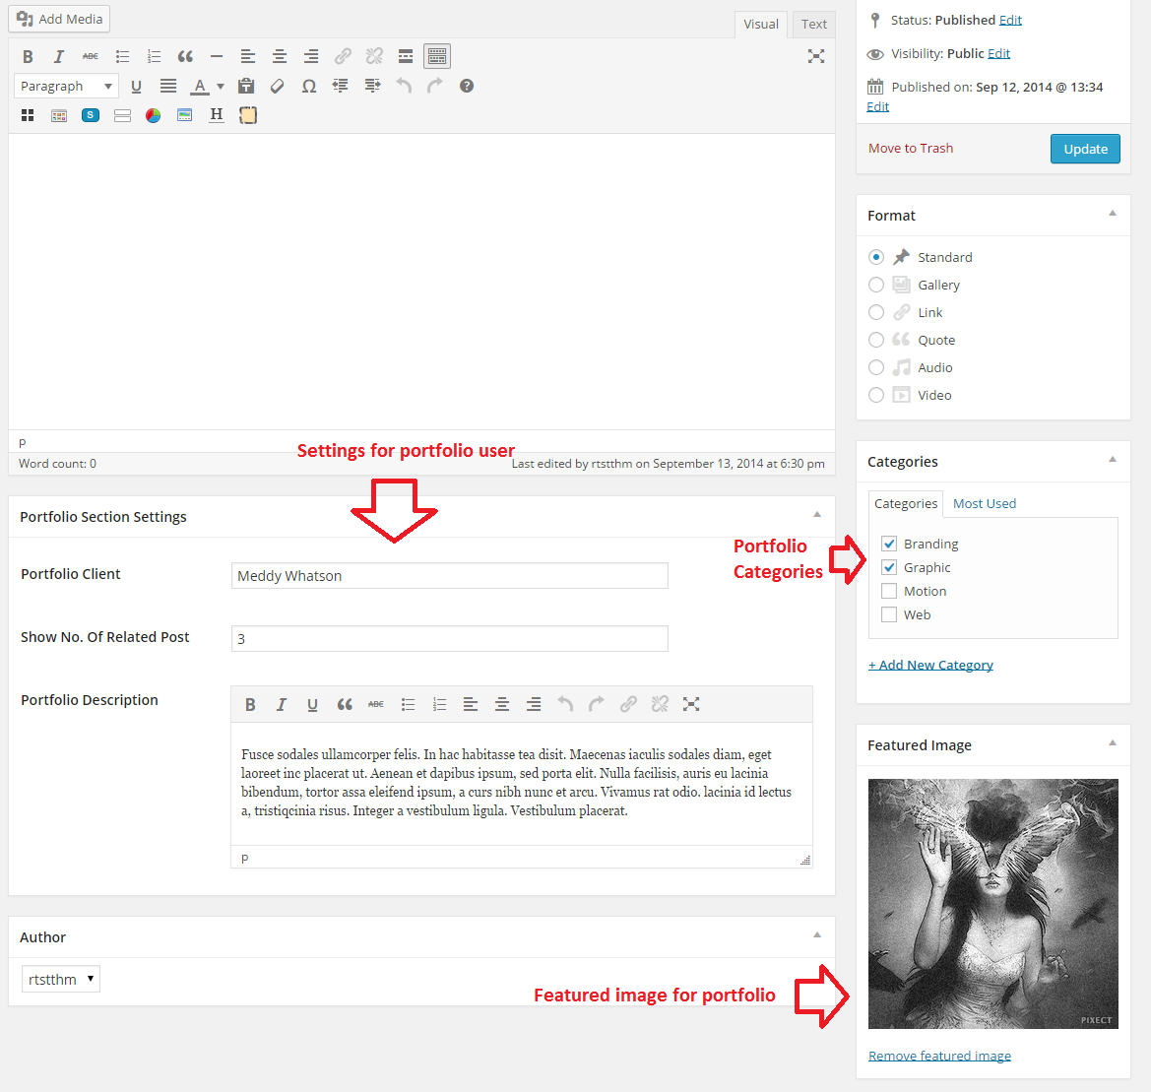Increase indent in main editor

pos(372,87)
